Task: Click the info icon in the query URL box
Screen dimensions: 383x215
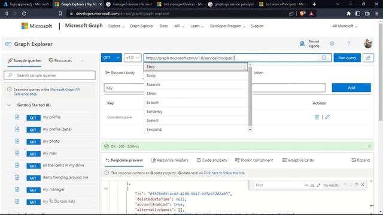Action: pyautogui.click(x=324, y=58)
